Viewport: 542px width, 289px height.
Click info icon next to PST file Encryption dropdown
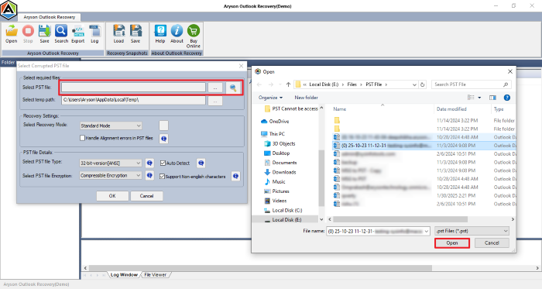149,176
